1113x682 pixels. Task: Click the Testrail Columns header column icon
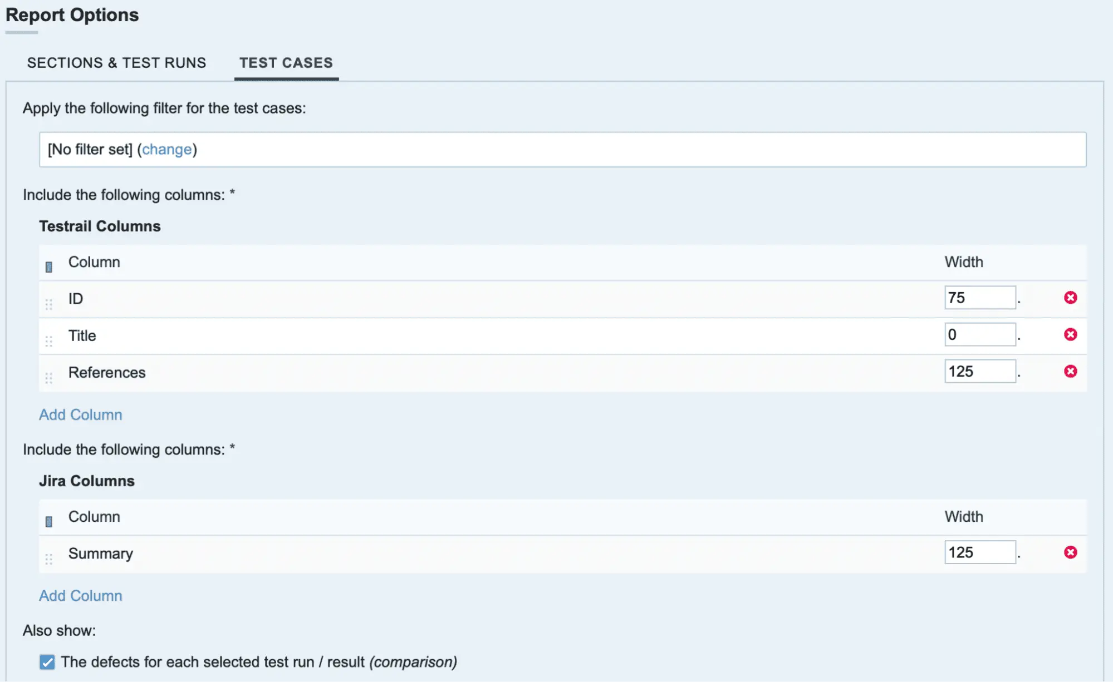pos(49,267)
